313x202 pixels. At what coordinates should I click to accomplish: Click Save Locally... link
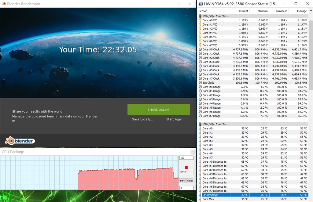pyautogui.click(x=142, y=119)
